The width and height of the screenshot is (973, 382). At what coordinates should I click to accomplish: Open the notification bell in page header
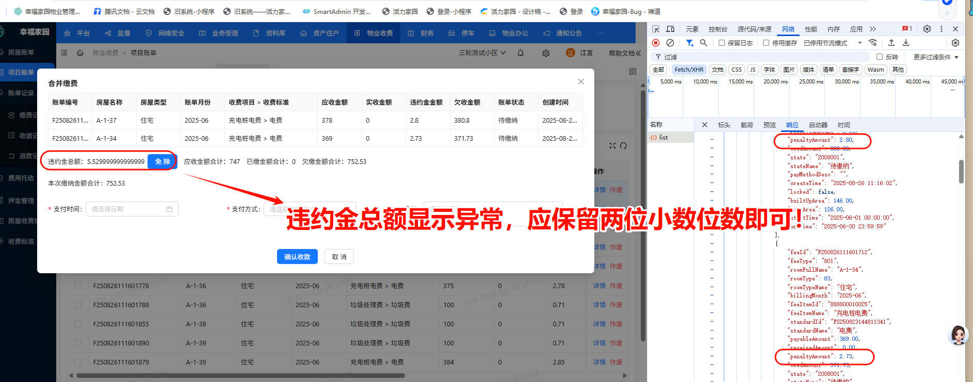(521, 53)
